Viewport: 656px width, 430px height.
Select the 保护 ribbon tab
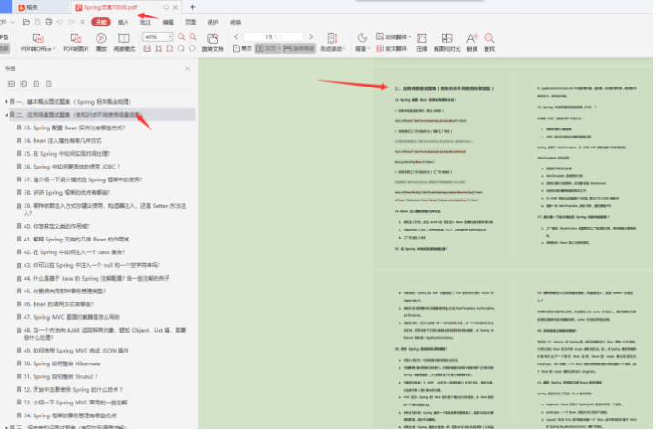tap(213, 22)
